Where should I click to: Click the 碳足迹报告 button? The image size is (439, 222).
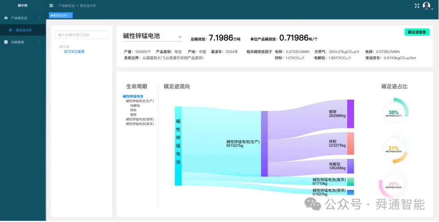pos(417,32)
